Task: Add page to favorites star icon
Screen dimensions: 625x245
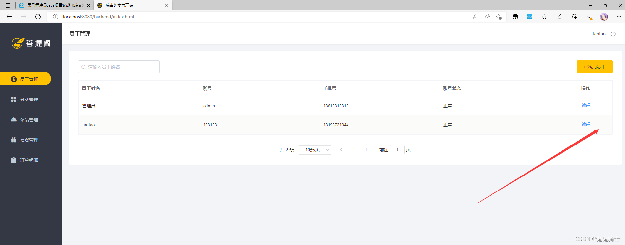Action: pos(499,17)
